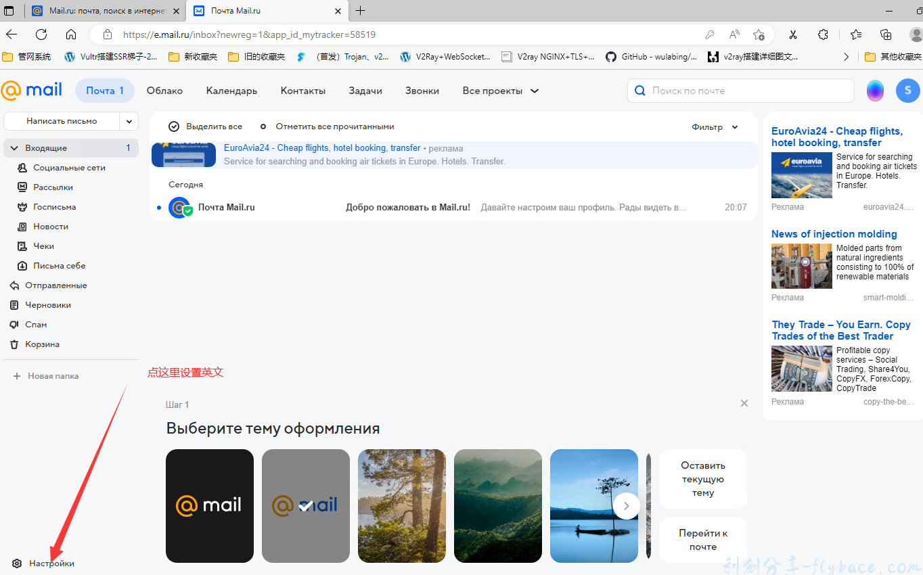Click the Поиск по почте search field
The height and width of the screenshot is (575, 923).
[740, 90]
